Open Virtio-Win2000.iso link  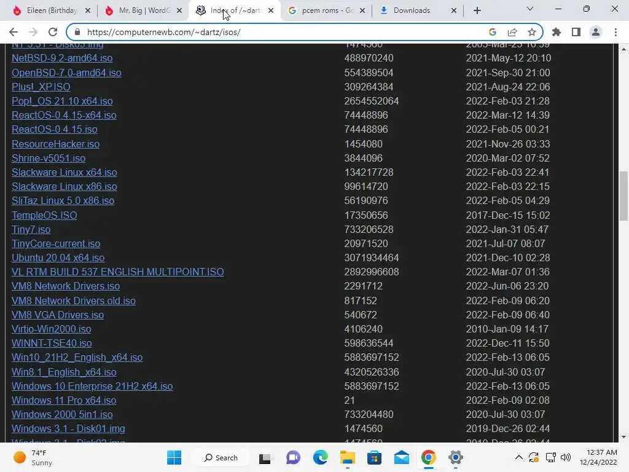click(52, 329)
